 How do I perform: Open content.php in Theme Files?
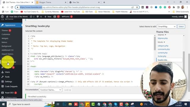coord(163,53)
